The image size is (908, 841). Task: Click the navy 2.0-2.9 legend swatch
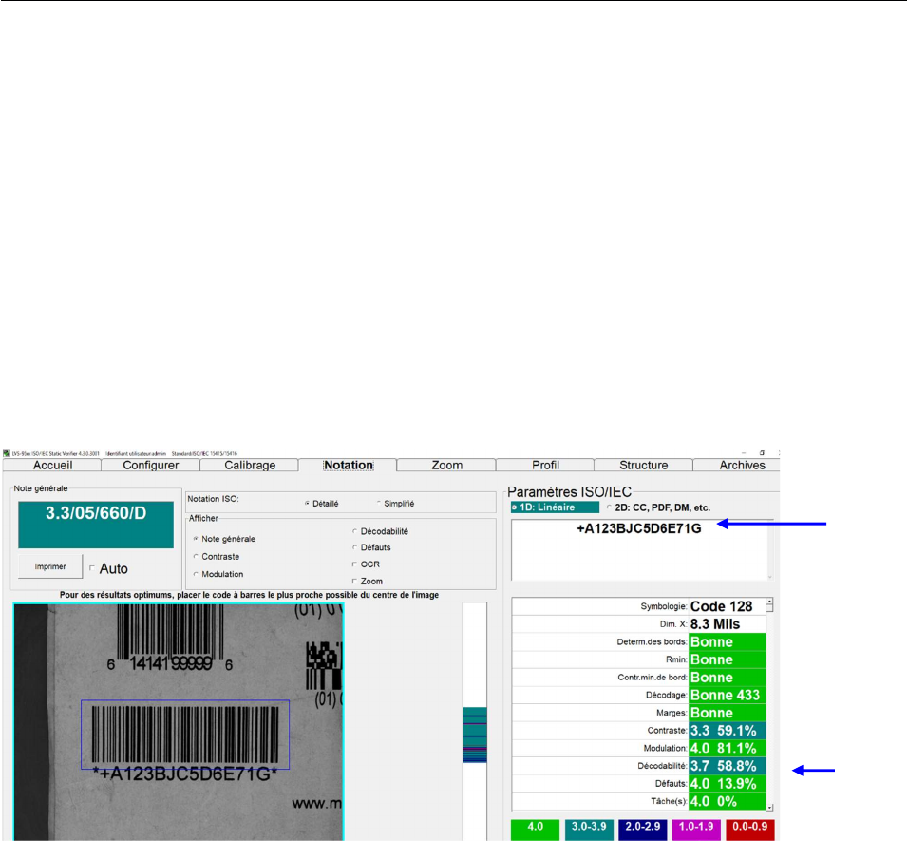[x=643, y=830]
